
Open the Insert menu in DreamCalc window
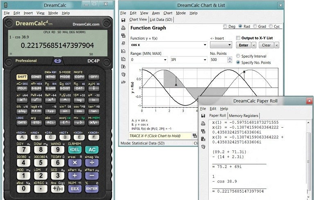tap(28, 13)
